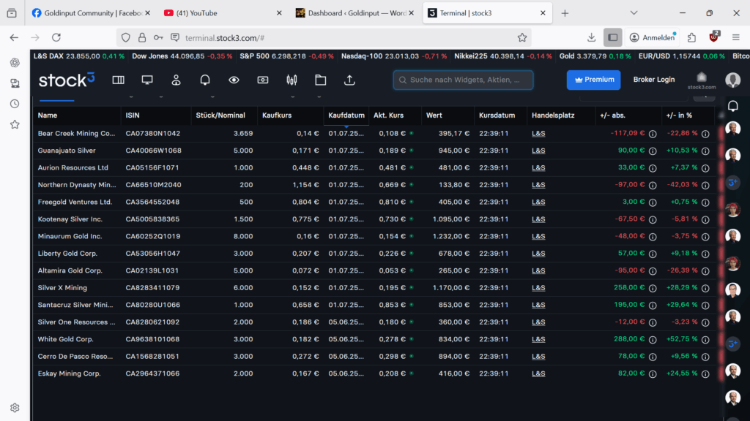Open alerts bell icon in stock3 toolbar
750x421 pixels.
[x=205, y=80]
